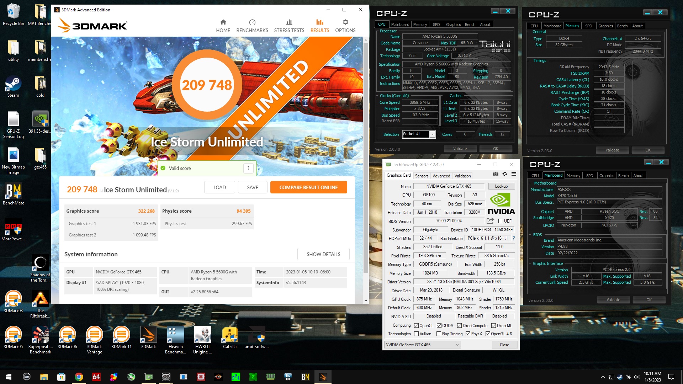
Task: Select the SPD tab in the top-left CPU-Z window
Action: click(x=436, y=25)
